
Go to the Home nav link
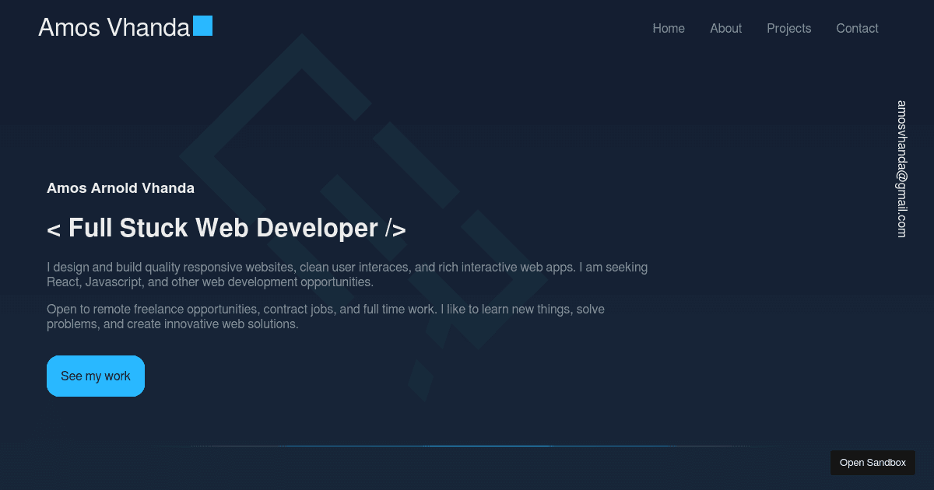[669, 29]
